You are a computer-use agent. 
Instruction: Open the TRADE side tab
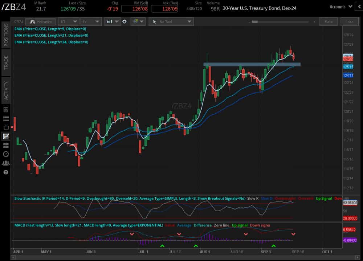pyautogui.click(x=6, y=62)
